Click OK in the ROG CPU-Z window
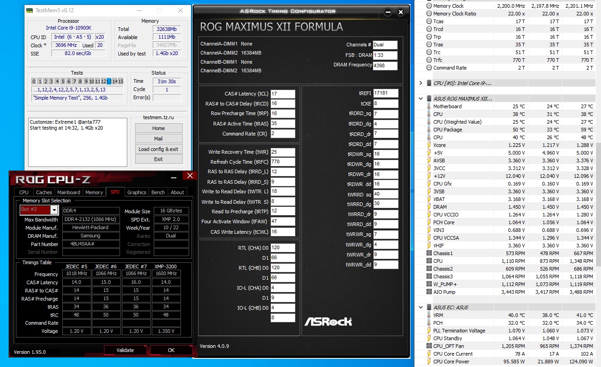 click(171, 350)
